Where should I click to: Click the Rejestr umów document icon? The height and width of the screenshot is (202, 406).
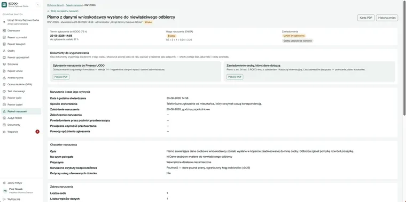(4, 71)
